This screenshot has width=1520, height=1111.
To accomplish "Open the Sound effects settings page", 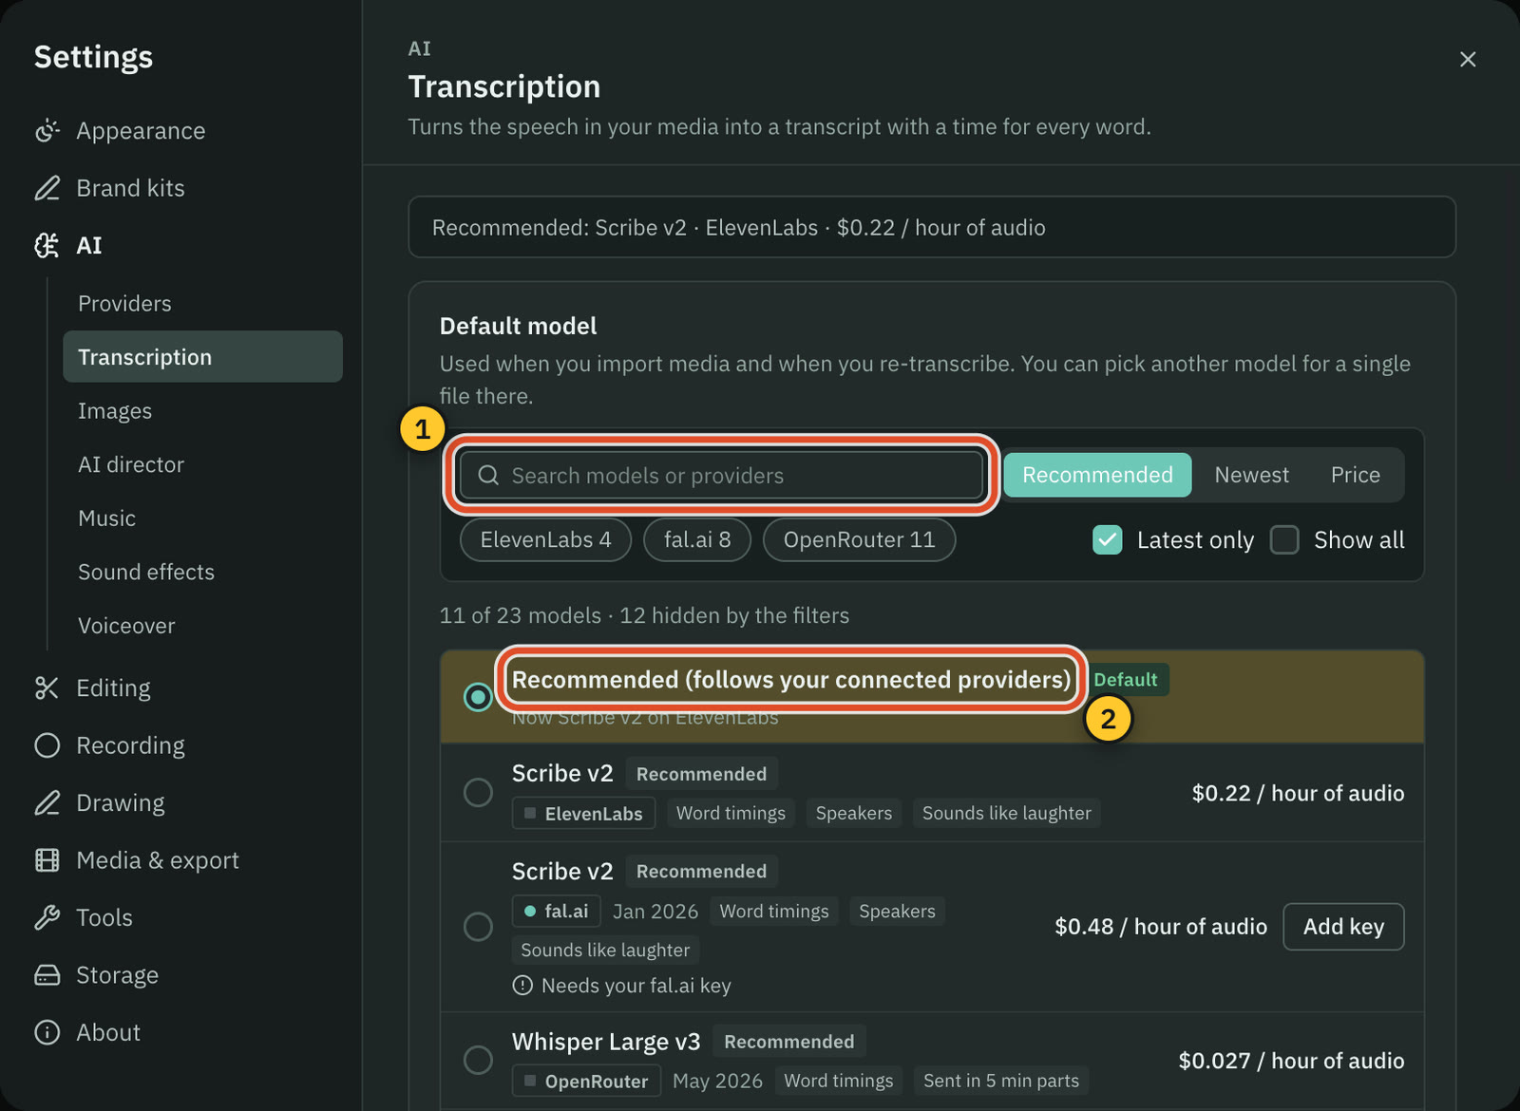I will [x=203, y=572].
